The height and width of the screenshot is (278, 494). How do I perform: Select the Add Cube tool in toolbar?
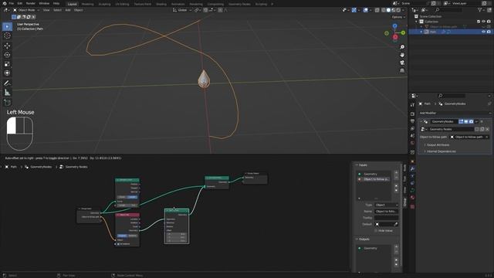tap(7, 103)
